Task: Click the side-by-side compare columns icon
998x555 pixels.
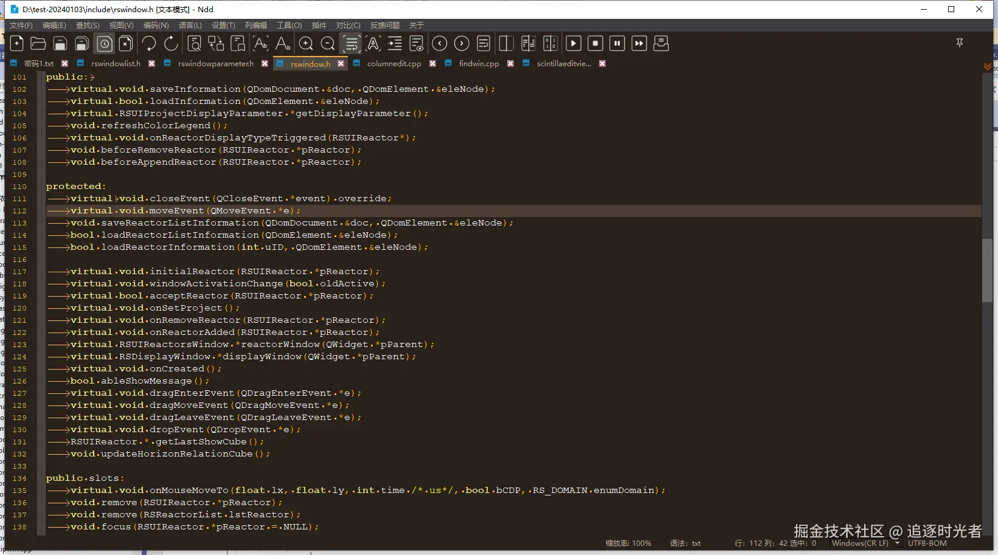Action: (x=528, y=44)
